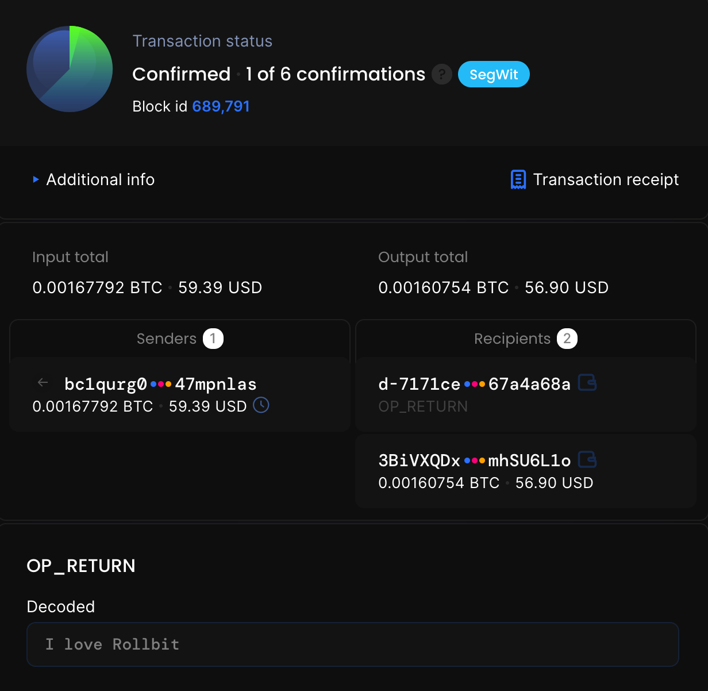Screen dimensions: 708x691
Task: Click the confirmation pie chart graphic
Action: point(69,68)
